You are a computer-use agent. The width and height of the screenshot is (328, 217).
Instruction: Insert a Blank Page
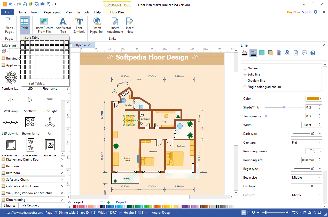[9, 25]
